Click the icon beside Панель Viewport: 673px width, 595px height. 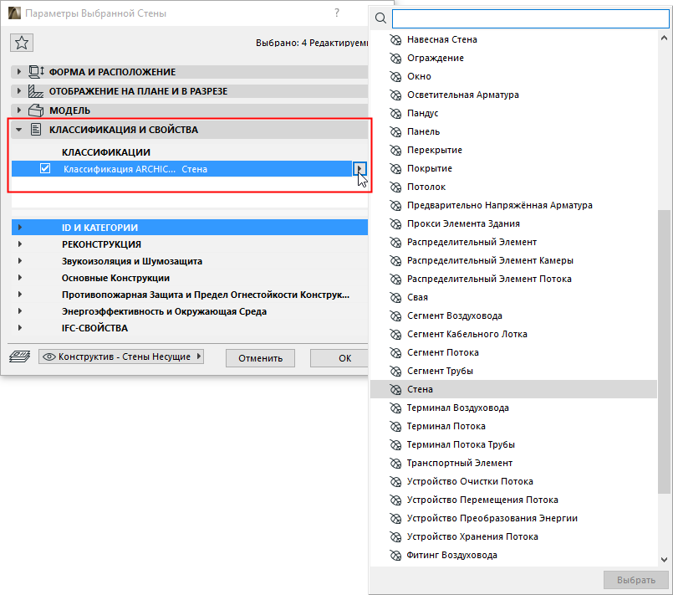[x=395, y=131]
